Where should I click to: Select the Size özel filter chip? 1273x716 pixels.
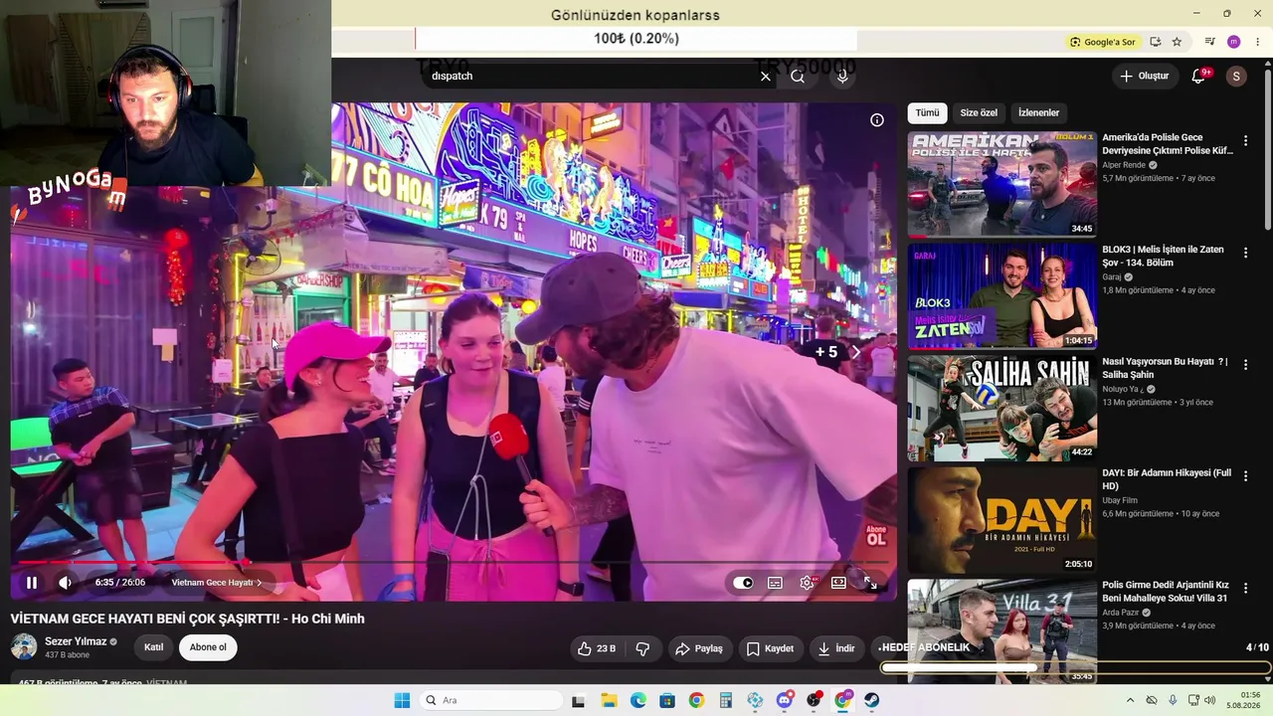979,112
